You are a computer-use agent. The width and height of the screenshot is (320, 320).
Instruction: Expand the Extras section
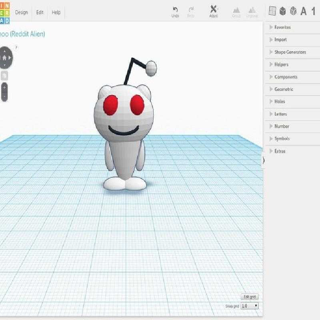tap(293, 151)
